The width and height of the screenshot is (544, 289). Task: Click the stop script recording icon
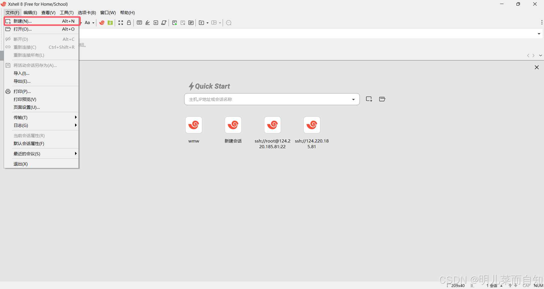(183, 23)
